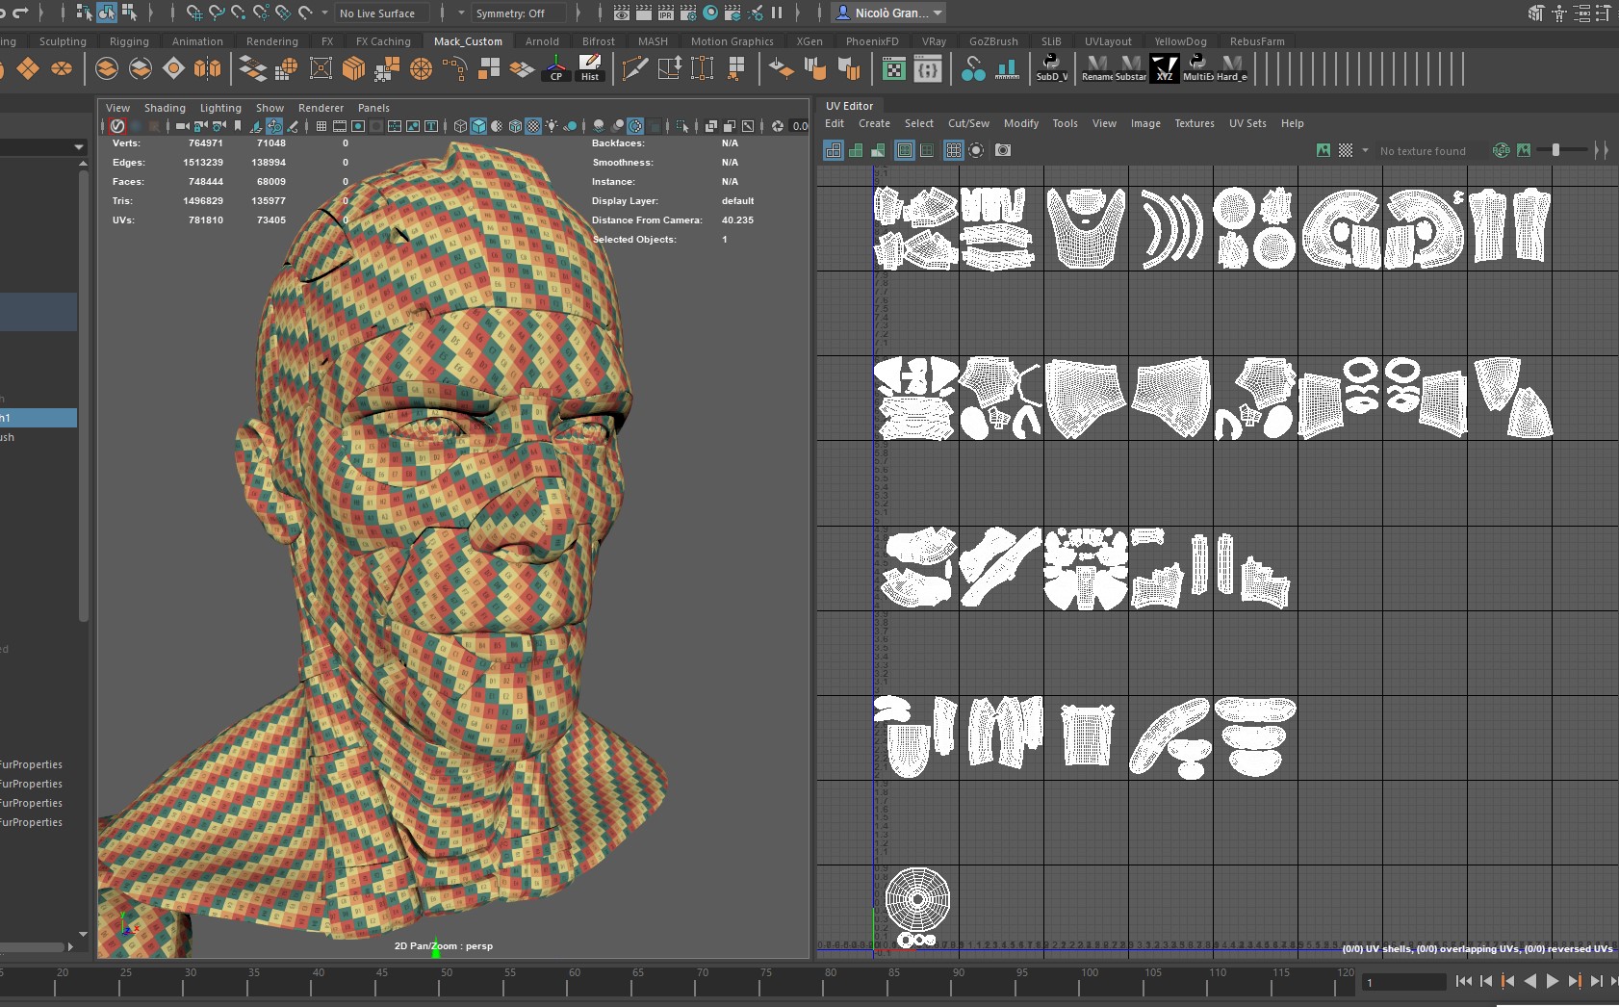Open the Cut/Sew menu in UV Editor
The width and height of the screenshot is (1619, 1007).
tap(967, 123)
